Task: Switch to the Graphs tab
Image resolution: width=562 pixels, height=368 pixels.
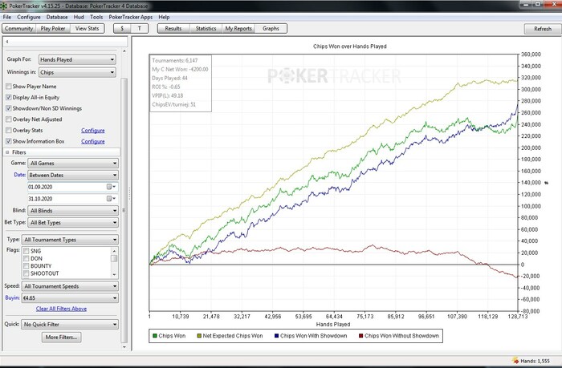Action: (x=271, y=28)
